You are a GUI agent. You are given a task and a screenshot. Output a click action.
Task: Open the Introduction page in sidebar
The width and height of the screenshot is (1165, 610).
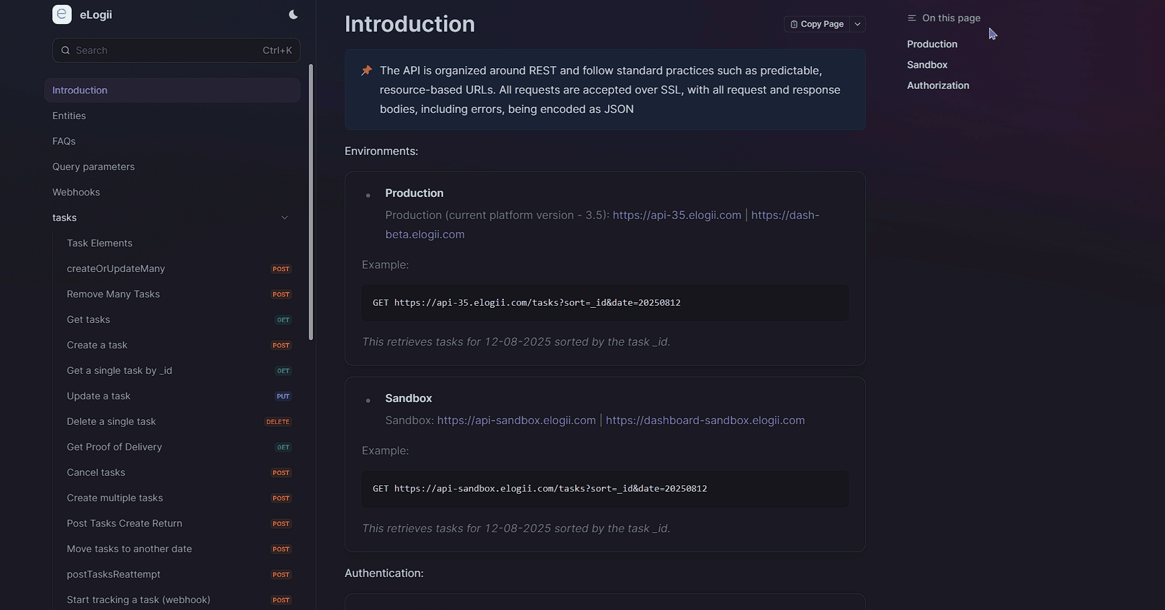pos(172,90)
